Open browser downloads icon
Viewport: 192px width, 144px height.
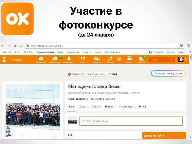click(188, 46)
